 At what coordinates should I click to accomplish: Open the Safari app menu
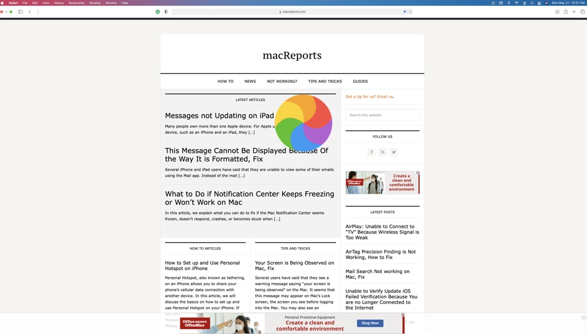click(14, 3)
